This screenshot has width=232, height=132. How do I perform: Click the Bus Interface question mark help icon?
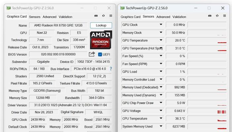(x=111, y=69)
